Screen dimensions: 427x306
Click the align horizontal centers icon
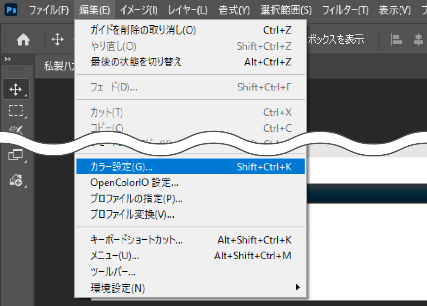tap(419, 40)
